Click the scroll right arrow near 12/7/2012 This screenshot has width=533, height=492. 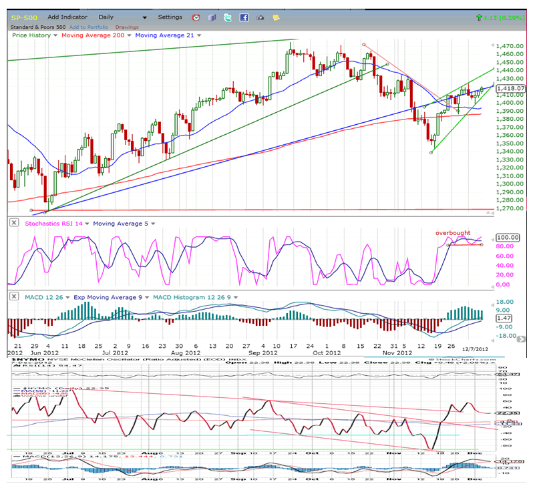(x=521, y=339)
